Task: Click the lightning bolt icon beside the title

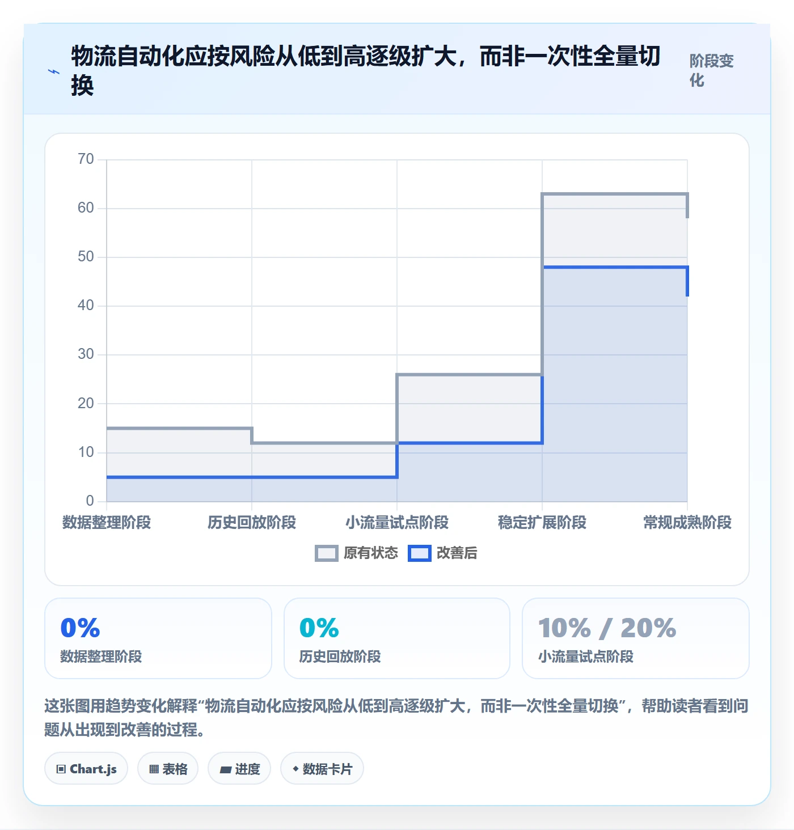Action: click(x=54, y=71)
